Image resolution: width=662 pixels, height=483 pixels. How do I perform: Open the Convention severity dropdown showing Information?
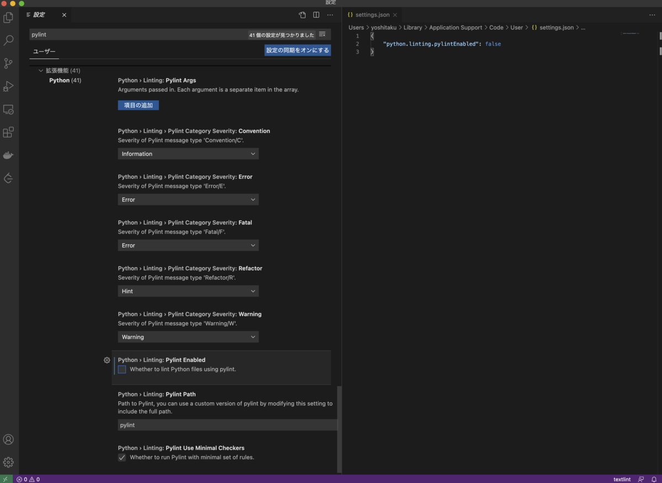188,154
